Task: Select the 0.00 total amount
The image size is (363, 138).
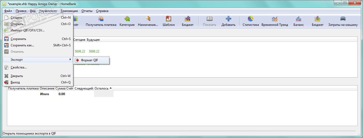Action: point(62,94)
